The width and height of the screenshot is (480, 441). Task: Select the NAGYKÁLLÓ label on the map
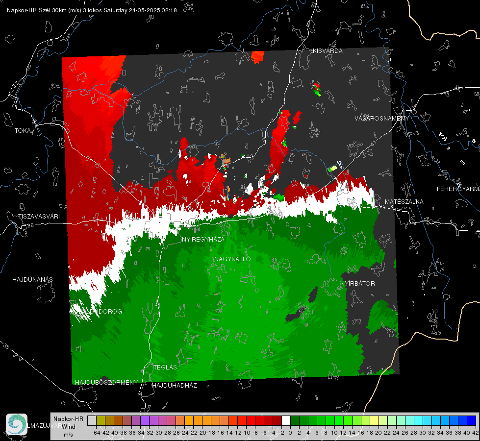click(232, 259)
